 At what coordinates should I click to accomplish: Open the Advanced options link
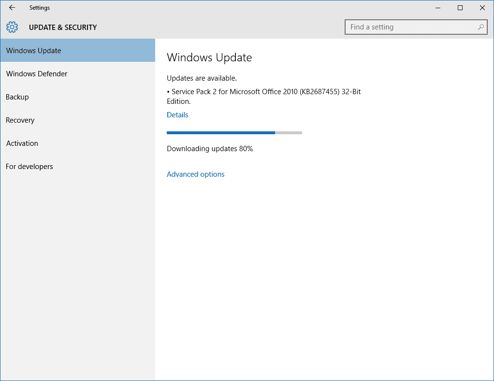195,174
